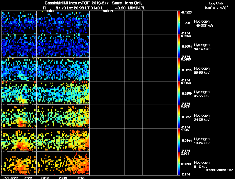235x179 pixels.
Task: Click the 'Cassini/MIMI Inca mTOF' title text
Action: click(x=67, y=3)
